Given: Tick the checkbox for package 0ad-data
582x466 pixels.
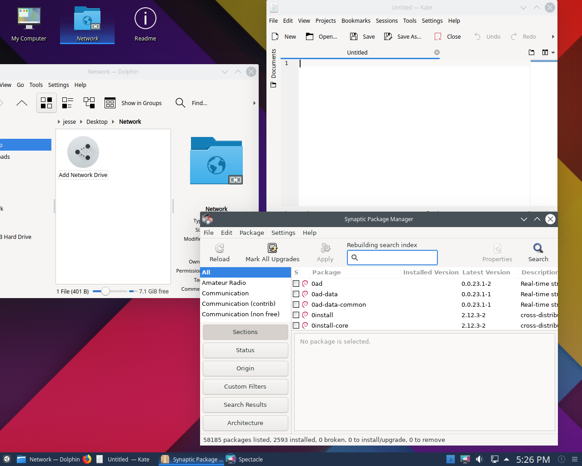Looking at the screenshot, I should click(x=296, y=294).
